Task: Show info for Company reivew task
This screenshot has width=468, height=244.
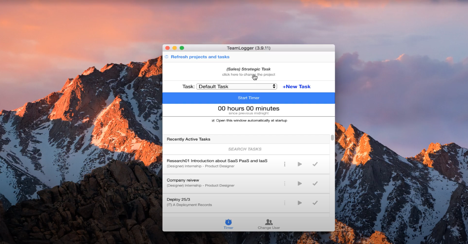Action: (x=284, y=184)
